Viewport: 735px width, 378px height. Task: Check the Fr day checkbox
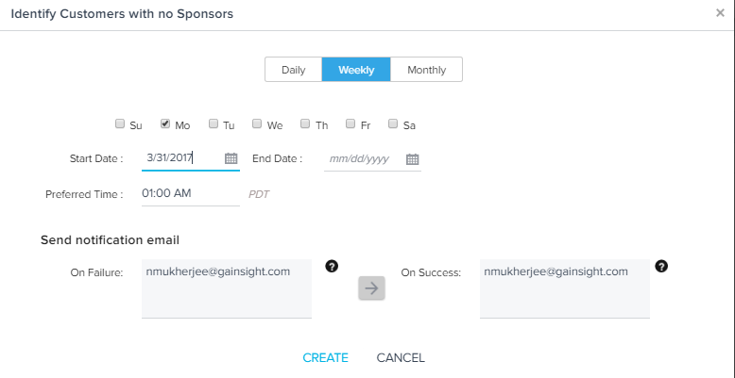[x=350, y=123]
